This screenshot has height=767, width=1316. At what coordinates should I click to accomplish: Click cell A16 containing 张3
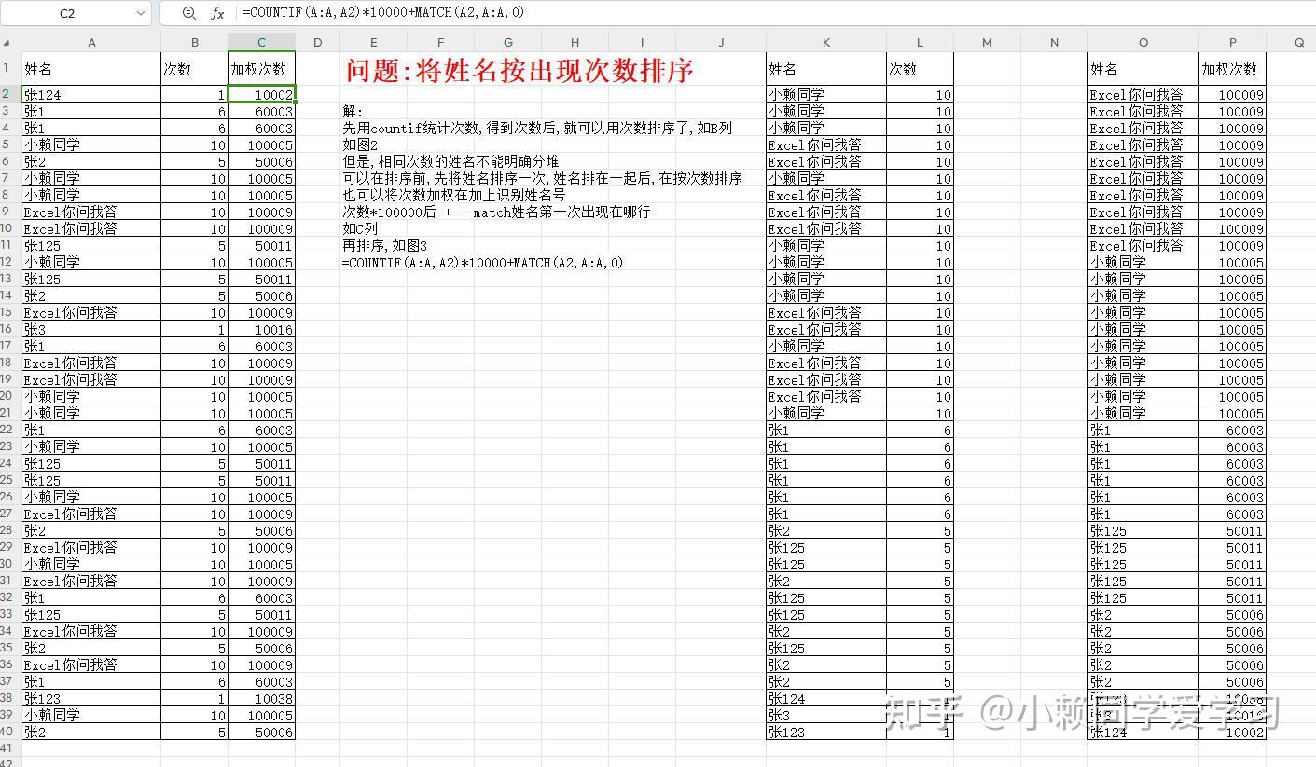91,329
